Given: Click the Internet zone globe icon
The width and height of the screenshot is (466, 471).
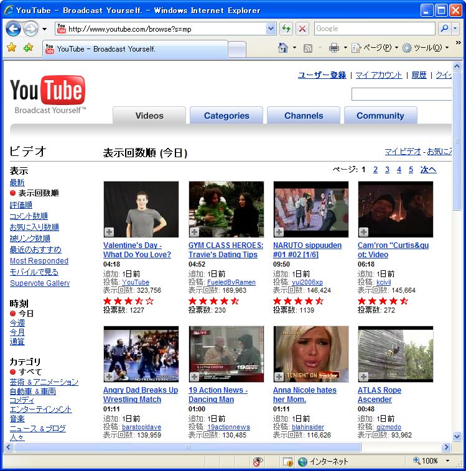Looking at the screenshot, I should pyautogui.click(x=302, y=462).
